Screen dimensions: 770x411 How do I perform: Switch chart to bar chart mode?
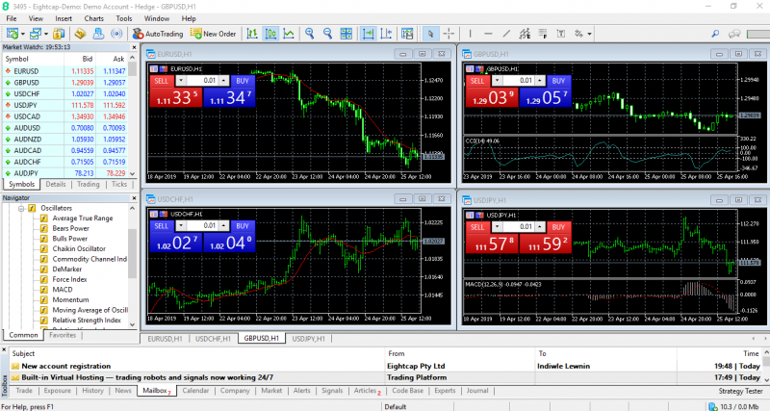252,34
